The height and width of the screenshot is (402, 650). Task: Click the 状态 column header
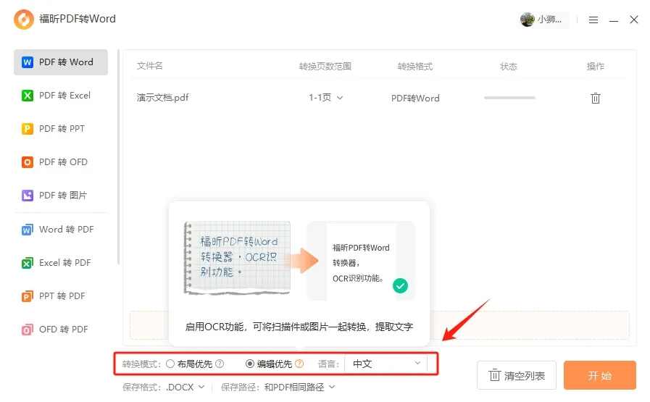click(509, 67)
